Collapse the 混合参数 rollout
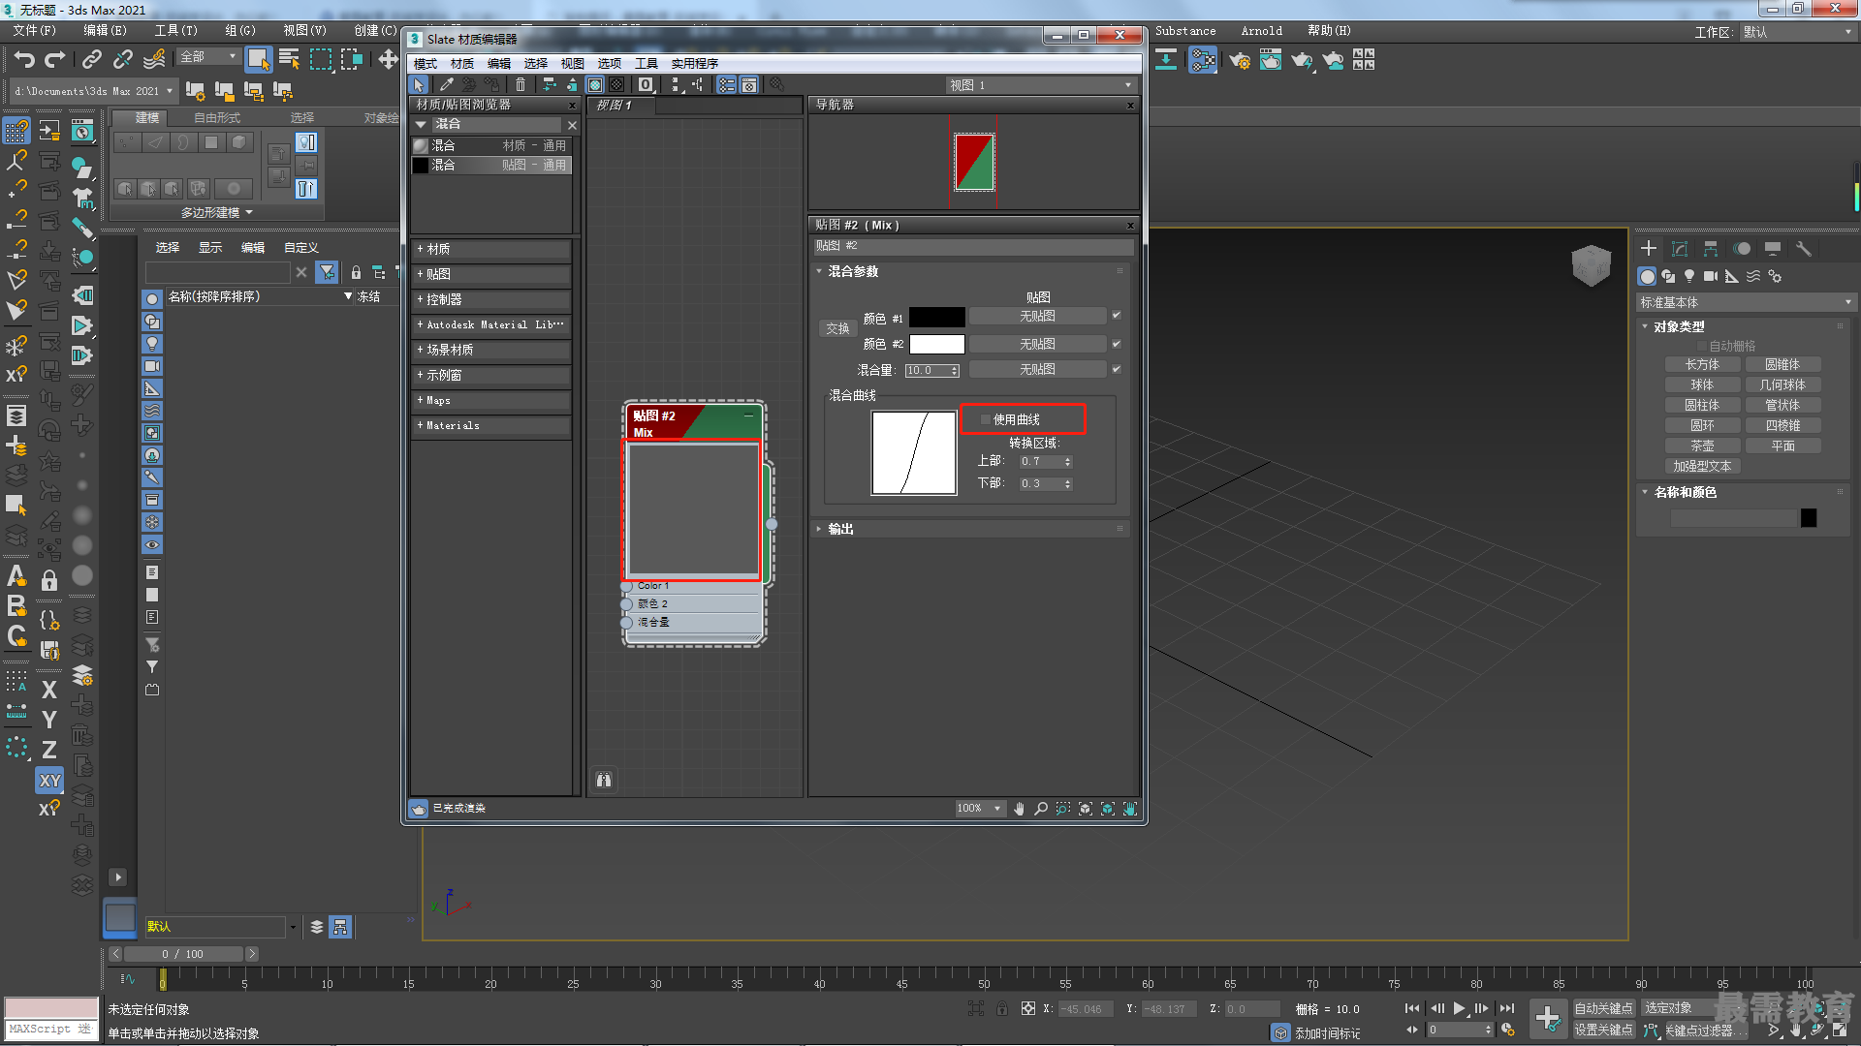1861x1046 pixels. click(x=970, y=271)
